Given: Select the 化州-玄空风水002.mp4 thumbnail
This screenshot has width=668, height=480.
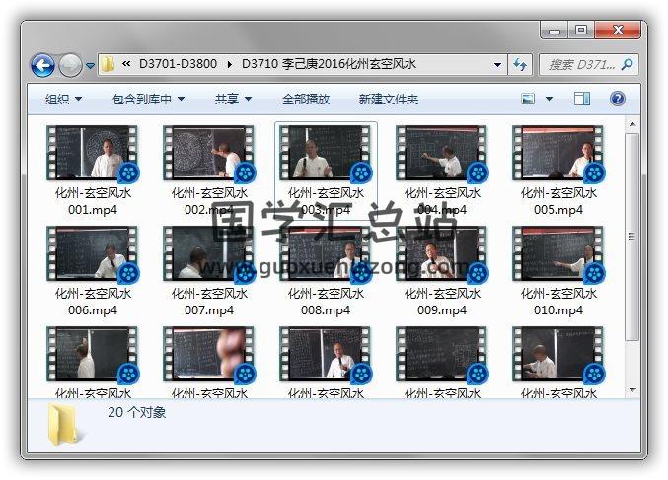Looking at the screenshot, I should (209, 153).
